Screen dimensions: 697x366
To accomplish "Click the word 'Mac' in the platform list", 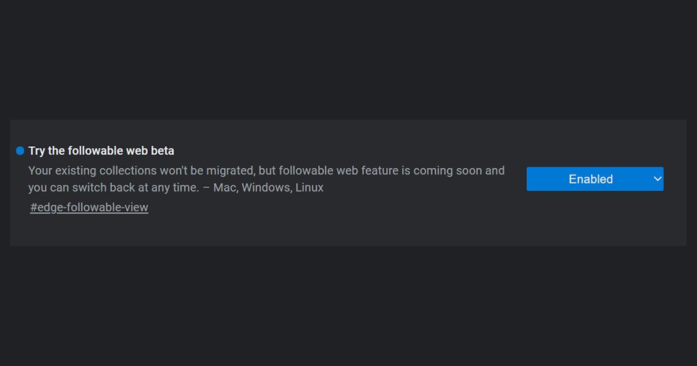I will point(224,187).
